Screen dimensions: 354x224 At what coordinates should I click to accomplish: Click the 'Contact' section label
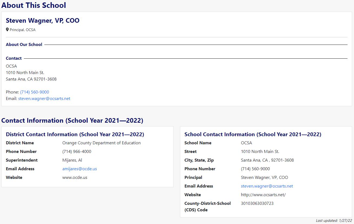(14, 58)
